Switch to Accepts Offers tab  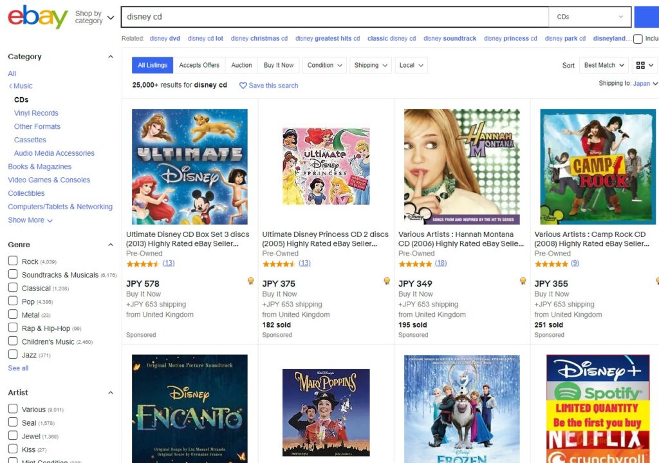click(x=200, y=65)
